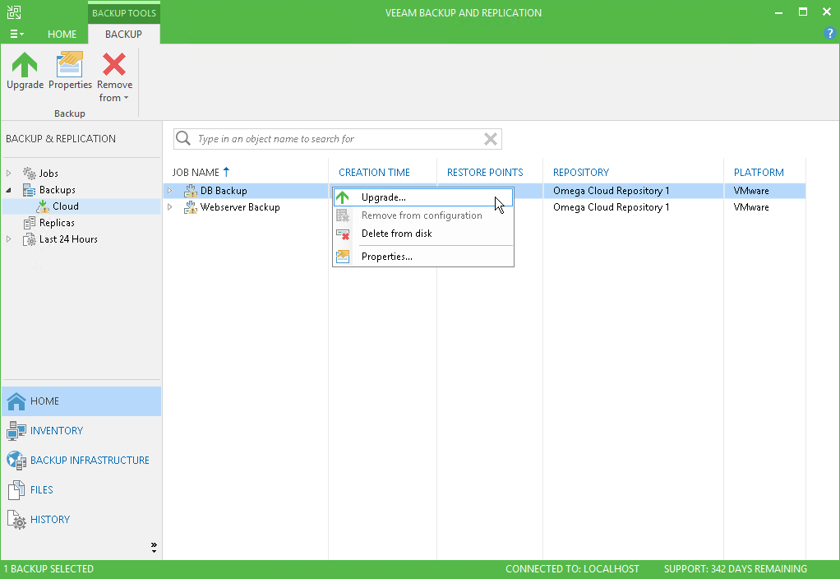840x579 pixels.
Task: Open the Remove from dropdown arrow
Action: tap(127, 98)
